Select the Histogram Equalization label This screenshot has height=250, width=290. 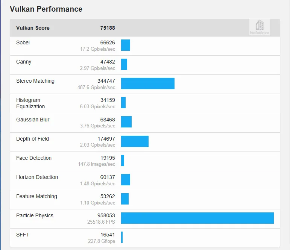30,103
